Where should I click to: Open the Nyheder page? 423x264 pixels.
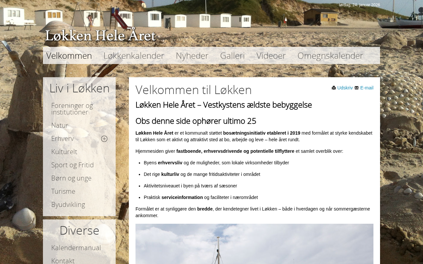pyautogui.click(x=192, y=55)
